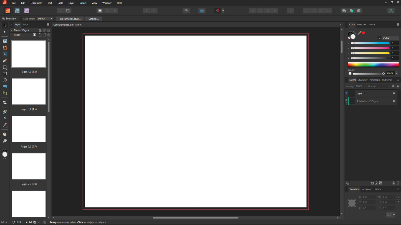
Task: Click the Document Setup button
Action: point(70,19)
